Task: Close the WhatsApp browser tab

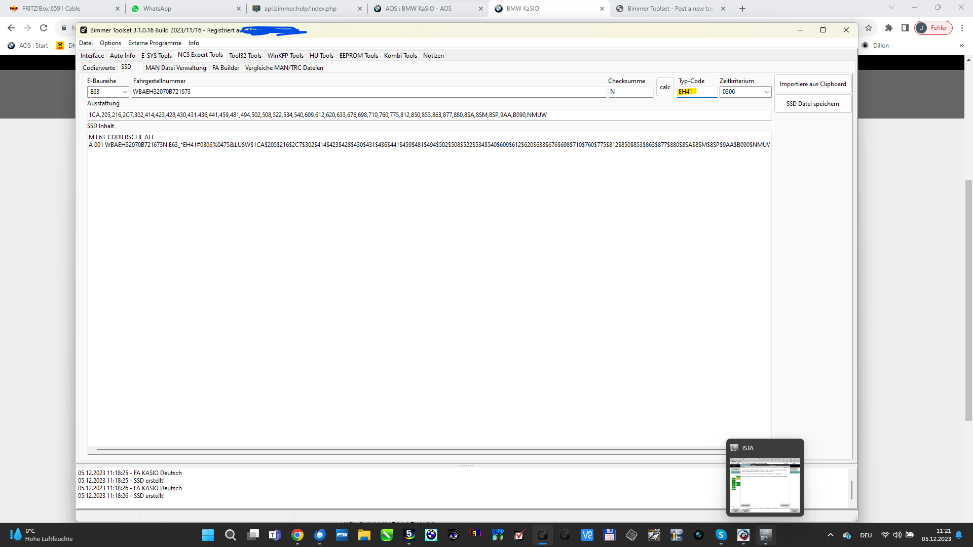Action: 239,9
